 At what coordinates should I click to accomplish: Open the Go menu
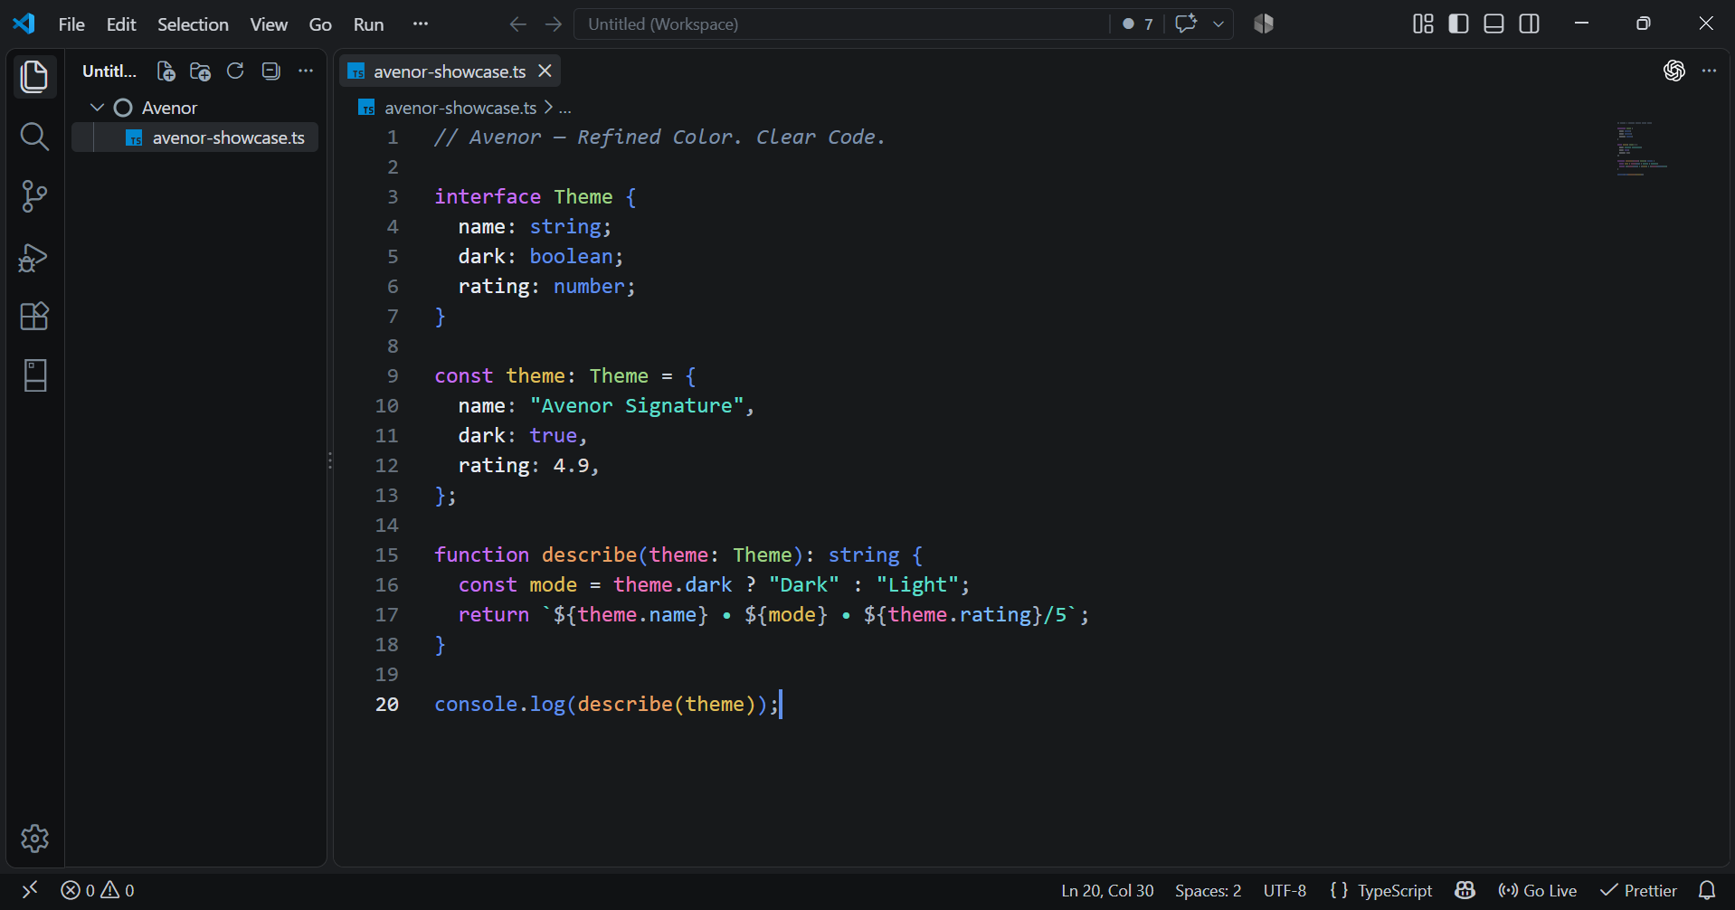click(320, 24)
